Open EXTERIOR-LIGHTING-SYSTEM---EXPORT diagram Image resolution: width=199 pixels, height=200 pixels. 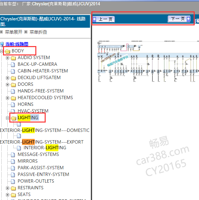tap(42, 142)
